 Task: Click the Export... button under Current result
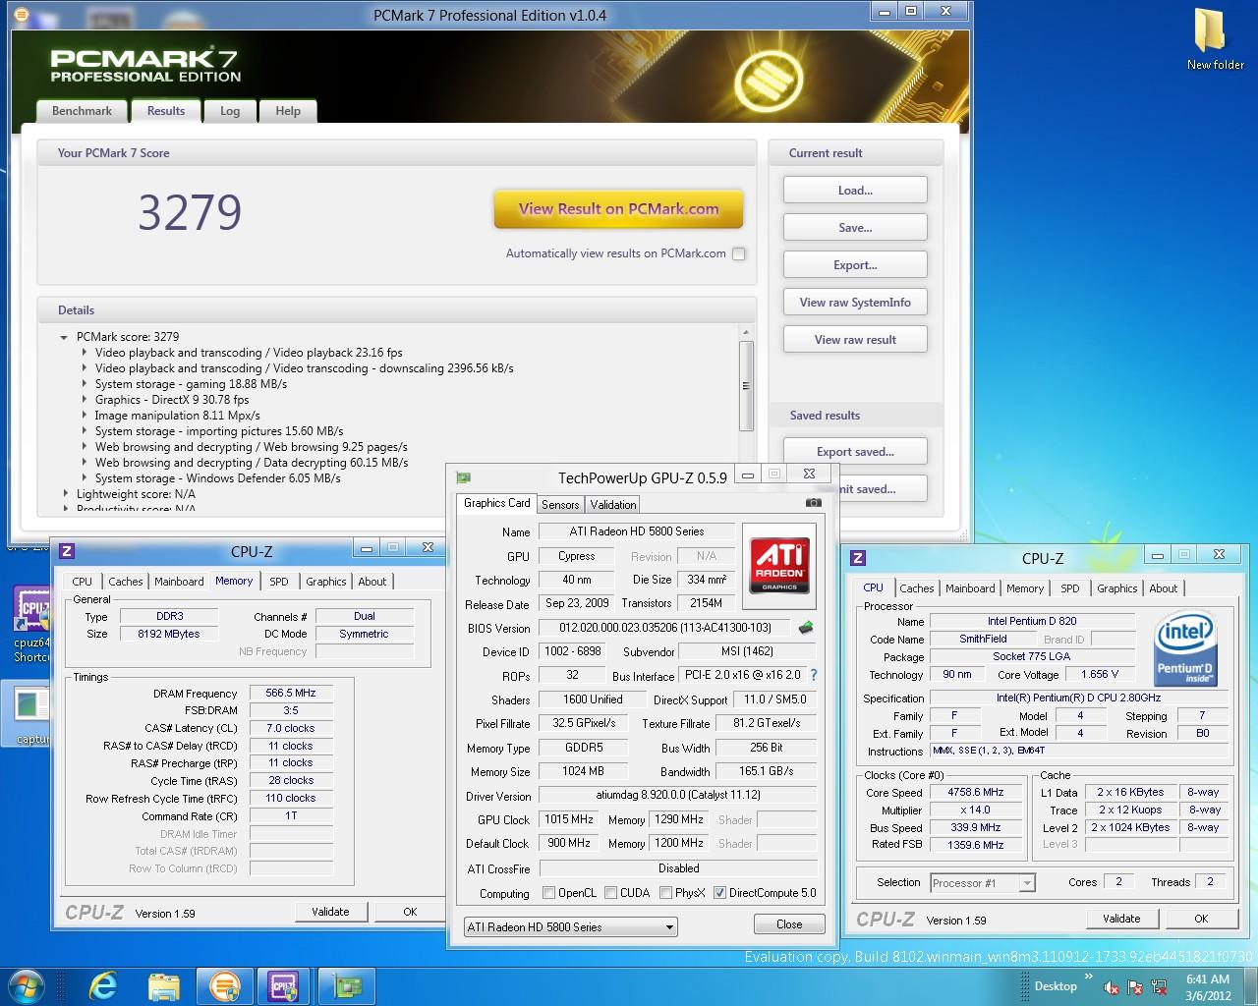click(x=855, y=265)
